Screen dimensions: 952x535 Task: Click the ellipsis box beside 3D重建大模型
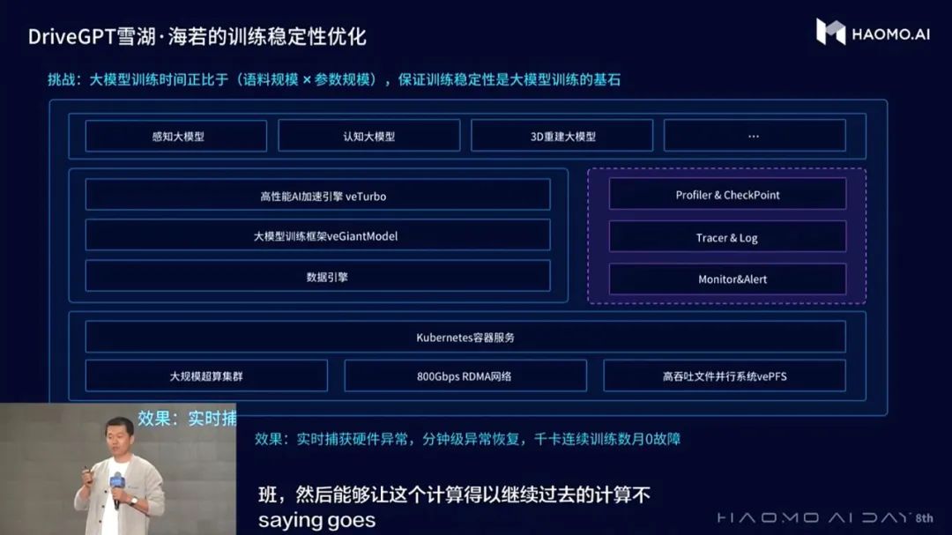pos(755,136)
